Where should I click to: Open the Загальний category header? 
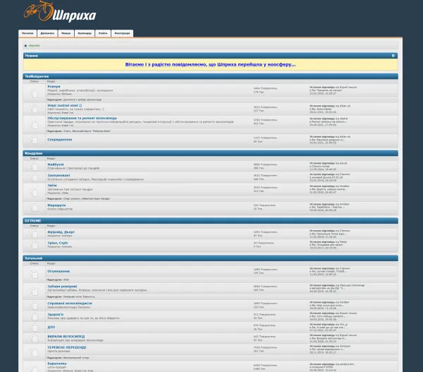point(33,258)
